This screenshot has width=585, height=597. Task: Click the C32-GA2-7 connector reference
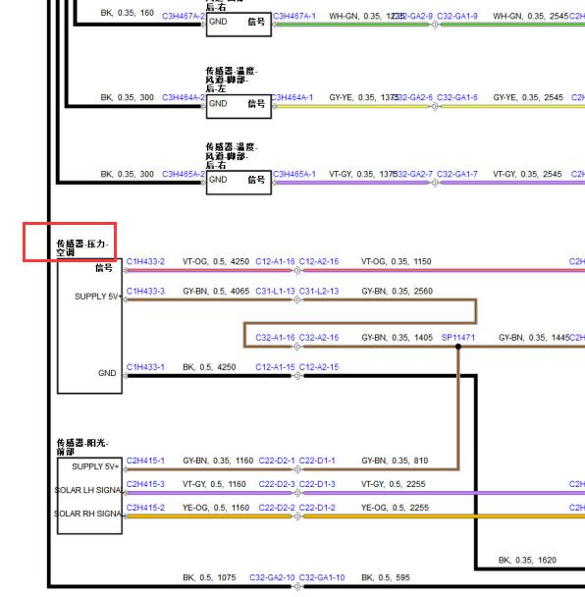pyautogui.click(x=412, y=174)
